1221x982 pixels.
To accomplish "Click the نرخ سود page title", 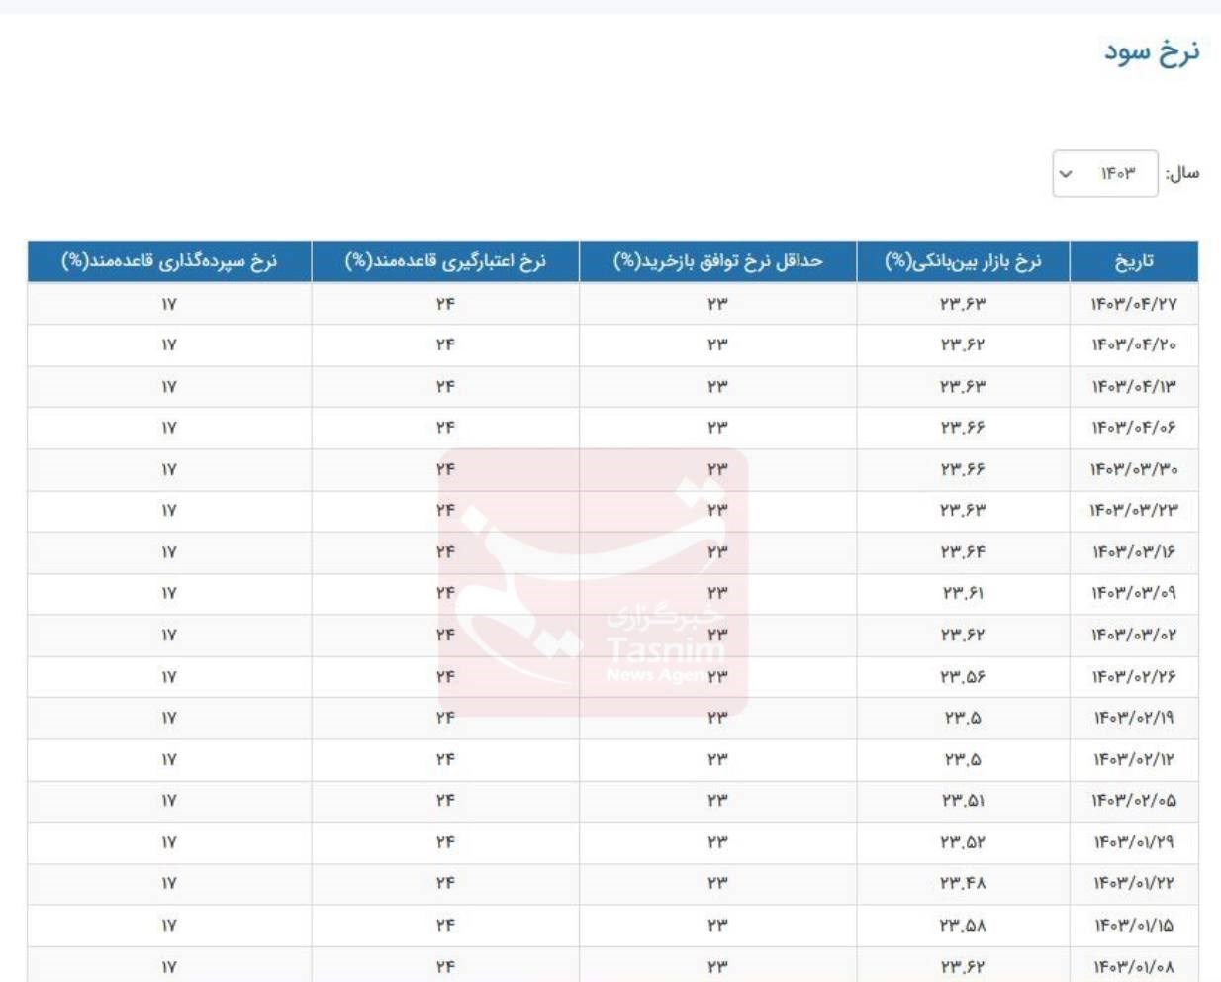I will (x=1152, y=51).
